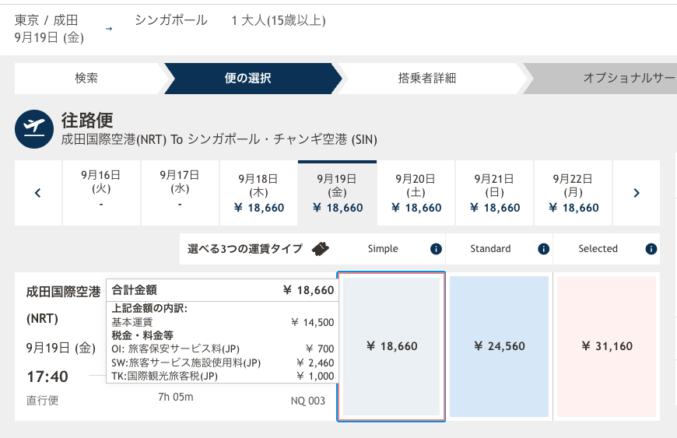Show info for the Selected fare type
677x438 pixels.
(651, 249)
